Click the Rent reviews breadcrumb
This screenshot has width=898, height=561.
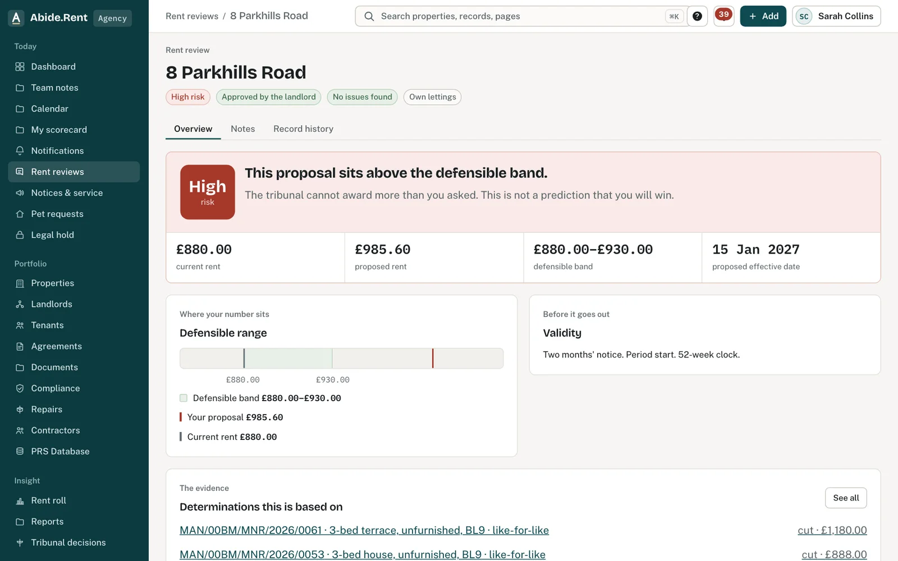click(x=192, y=16)
